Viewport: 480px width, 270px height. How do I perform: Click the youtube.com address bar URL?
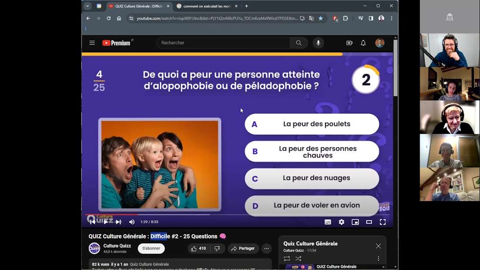pos(217,18)
